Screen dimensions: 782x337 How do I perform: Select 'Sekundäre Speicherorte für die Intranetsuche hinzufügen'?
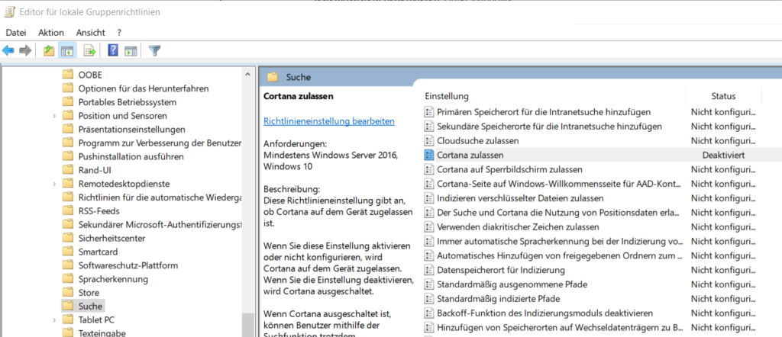pos(549,127)
